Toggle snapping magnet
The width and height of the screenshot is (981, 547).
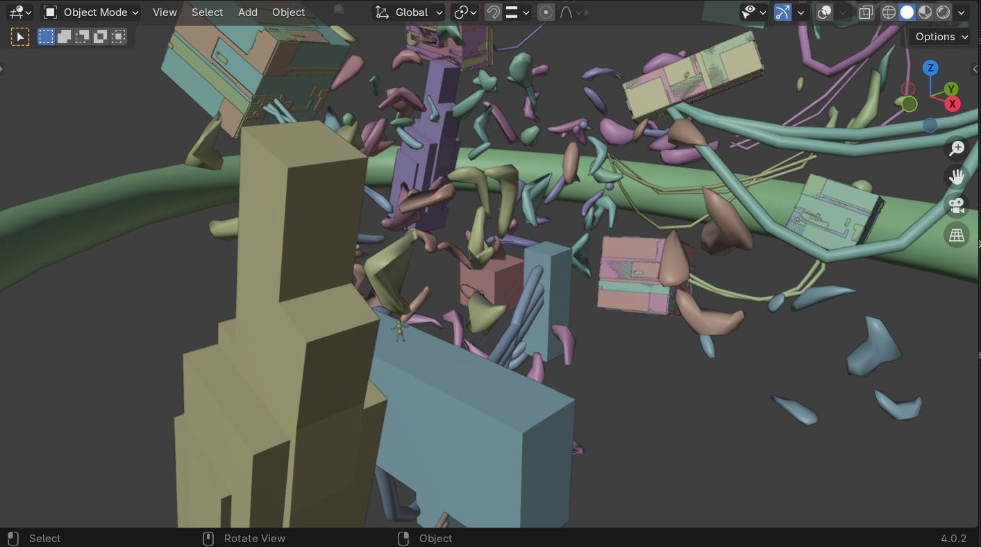click(x=493, y=12)
